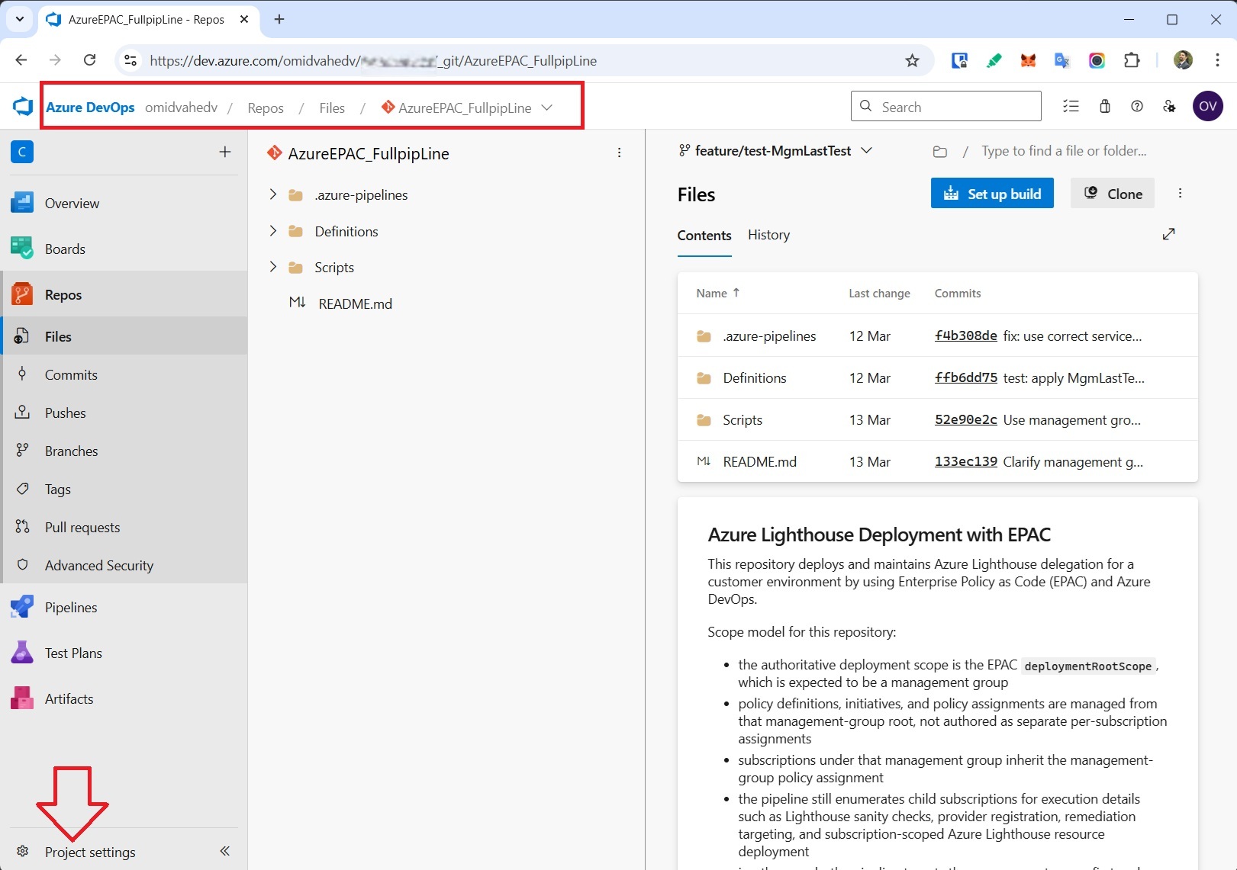
Task: Open the help question mark icon
Action: pos(1136,106)
